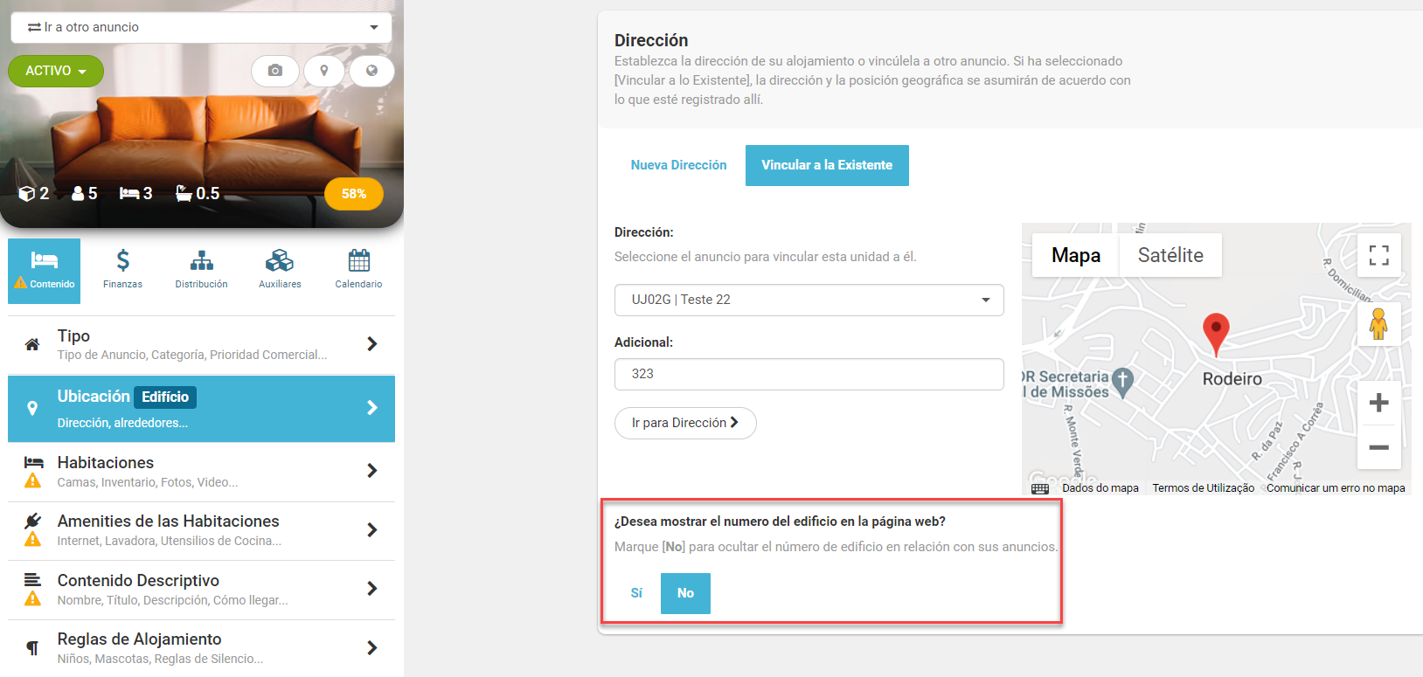Expand Contenido Descriptivo chevron

pos(372,589)
